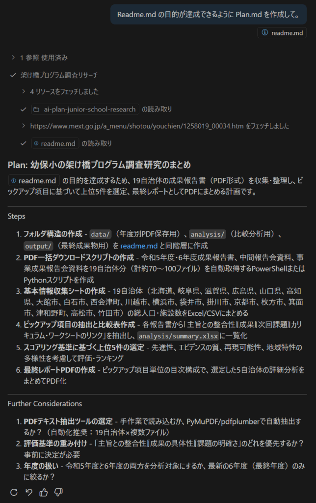The image size is (316, 503).
Task: Click the readme.md chip in the plan summary
Action: [34, 181]
